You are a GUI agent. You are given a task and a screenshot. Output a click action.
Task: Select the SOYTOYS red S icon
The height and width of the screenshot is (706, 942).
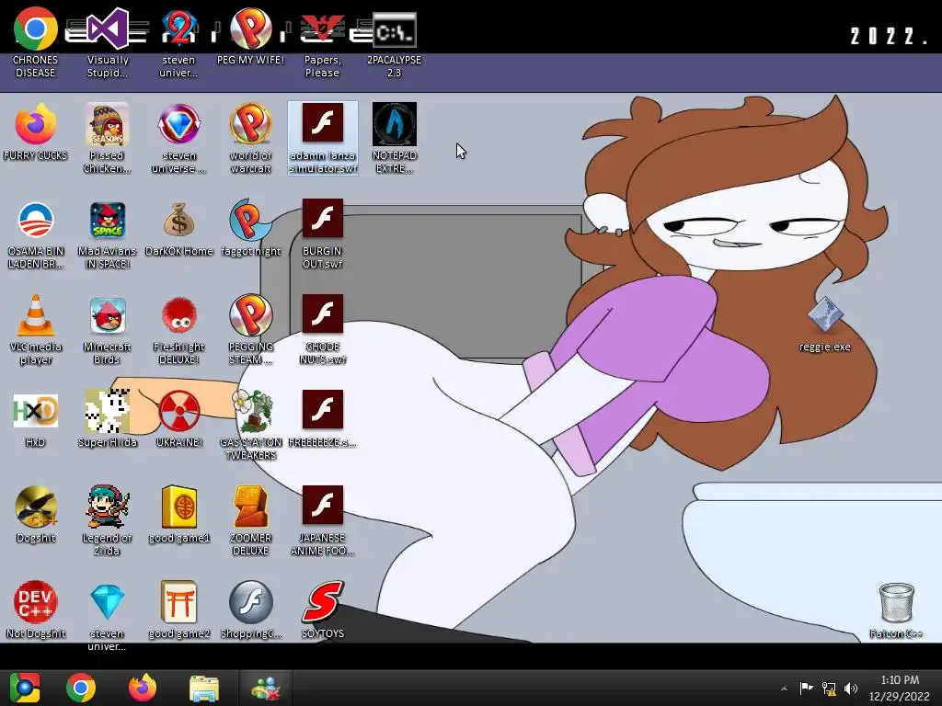point(323,602)
